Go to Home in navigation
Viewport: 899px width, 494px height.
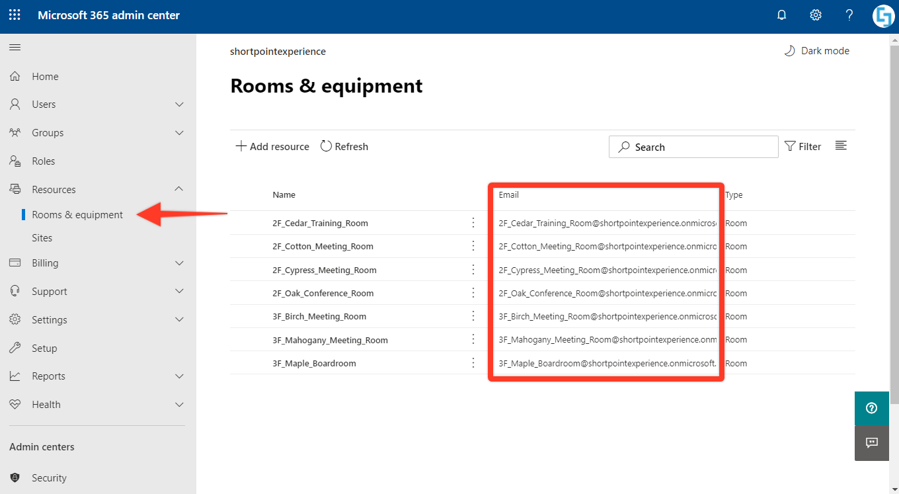[x=45, y=77]
